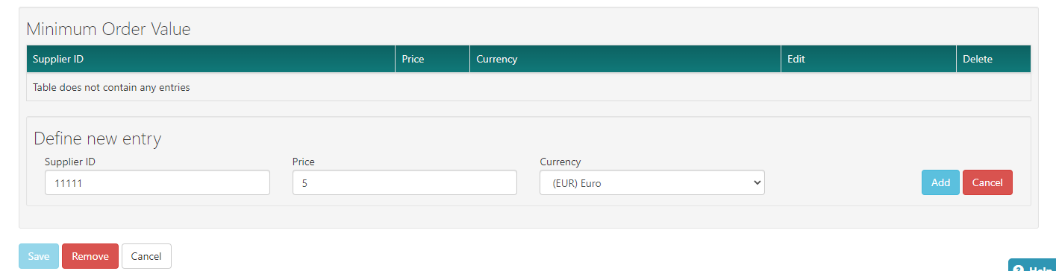Add the new entry
The image size is (1056, 271).
(x=940, y=182)
